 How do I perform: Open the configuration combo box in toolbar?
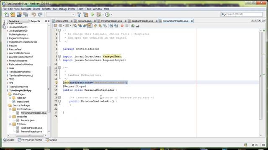point(60,15)
